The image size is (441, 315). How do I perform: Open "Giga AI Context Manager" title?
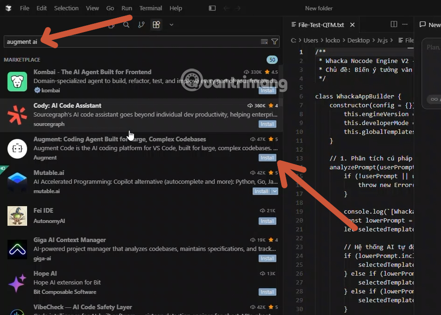click(x=69, y=240)
